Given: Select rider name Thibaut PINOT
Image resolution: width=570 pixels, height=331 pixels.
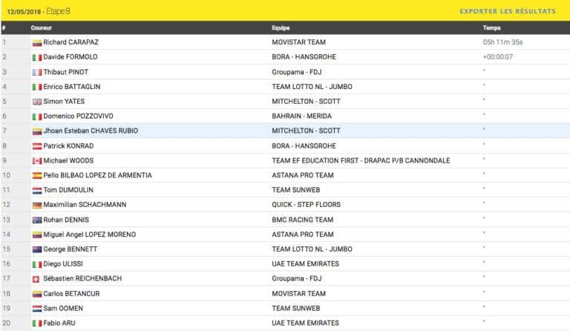Looking at the screenshot, I should 66,72.
